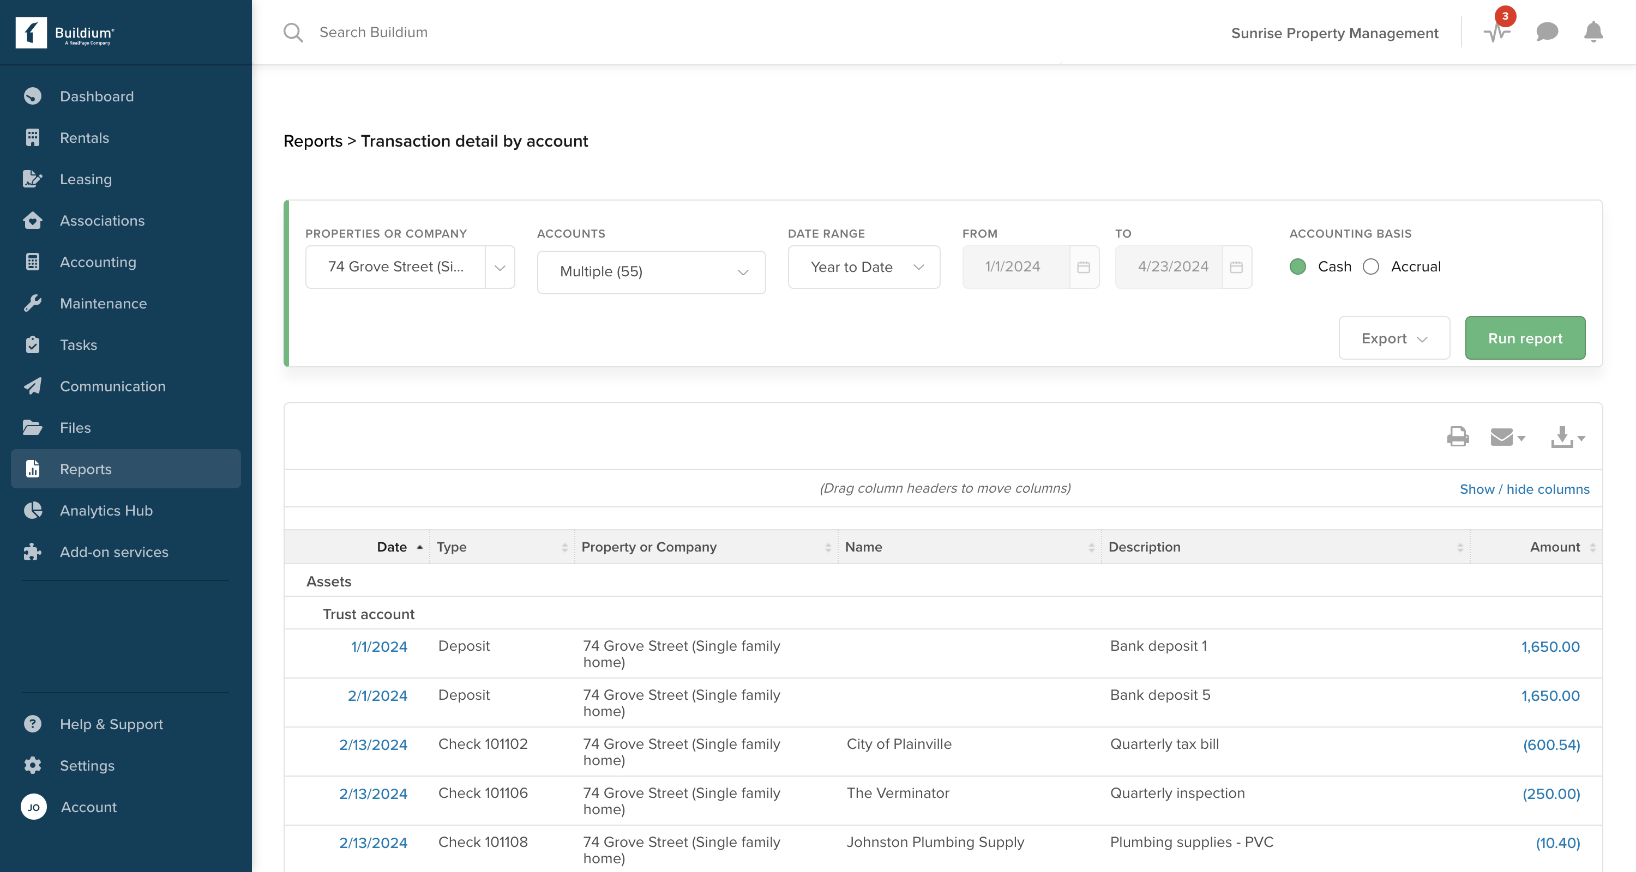Image resolution: width=1636 pixels, height=872 pixels.
Task: Click the Run report button
Action: [x=1525, y=338]
